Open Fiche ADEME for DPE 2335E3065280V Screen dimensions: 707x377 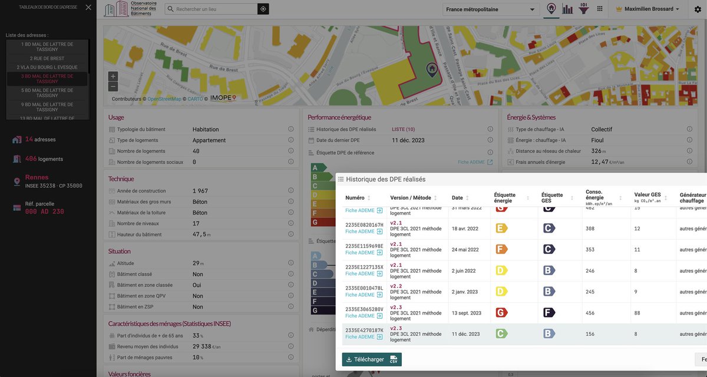click(364, 316)
